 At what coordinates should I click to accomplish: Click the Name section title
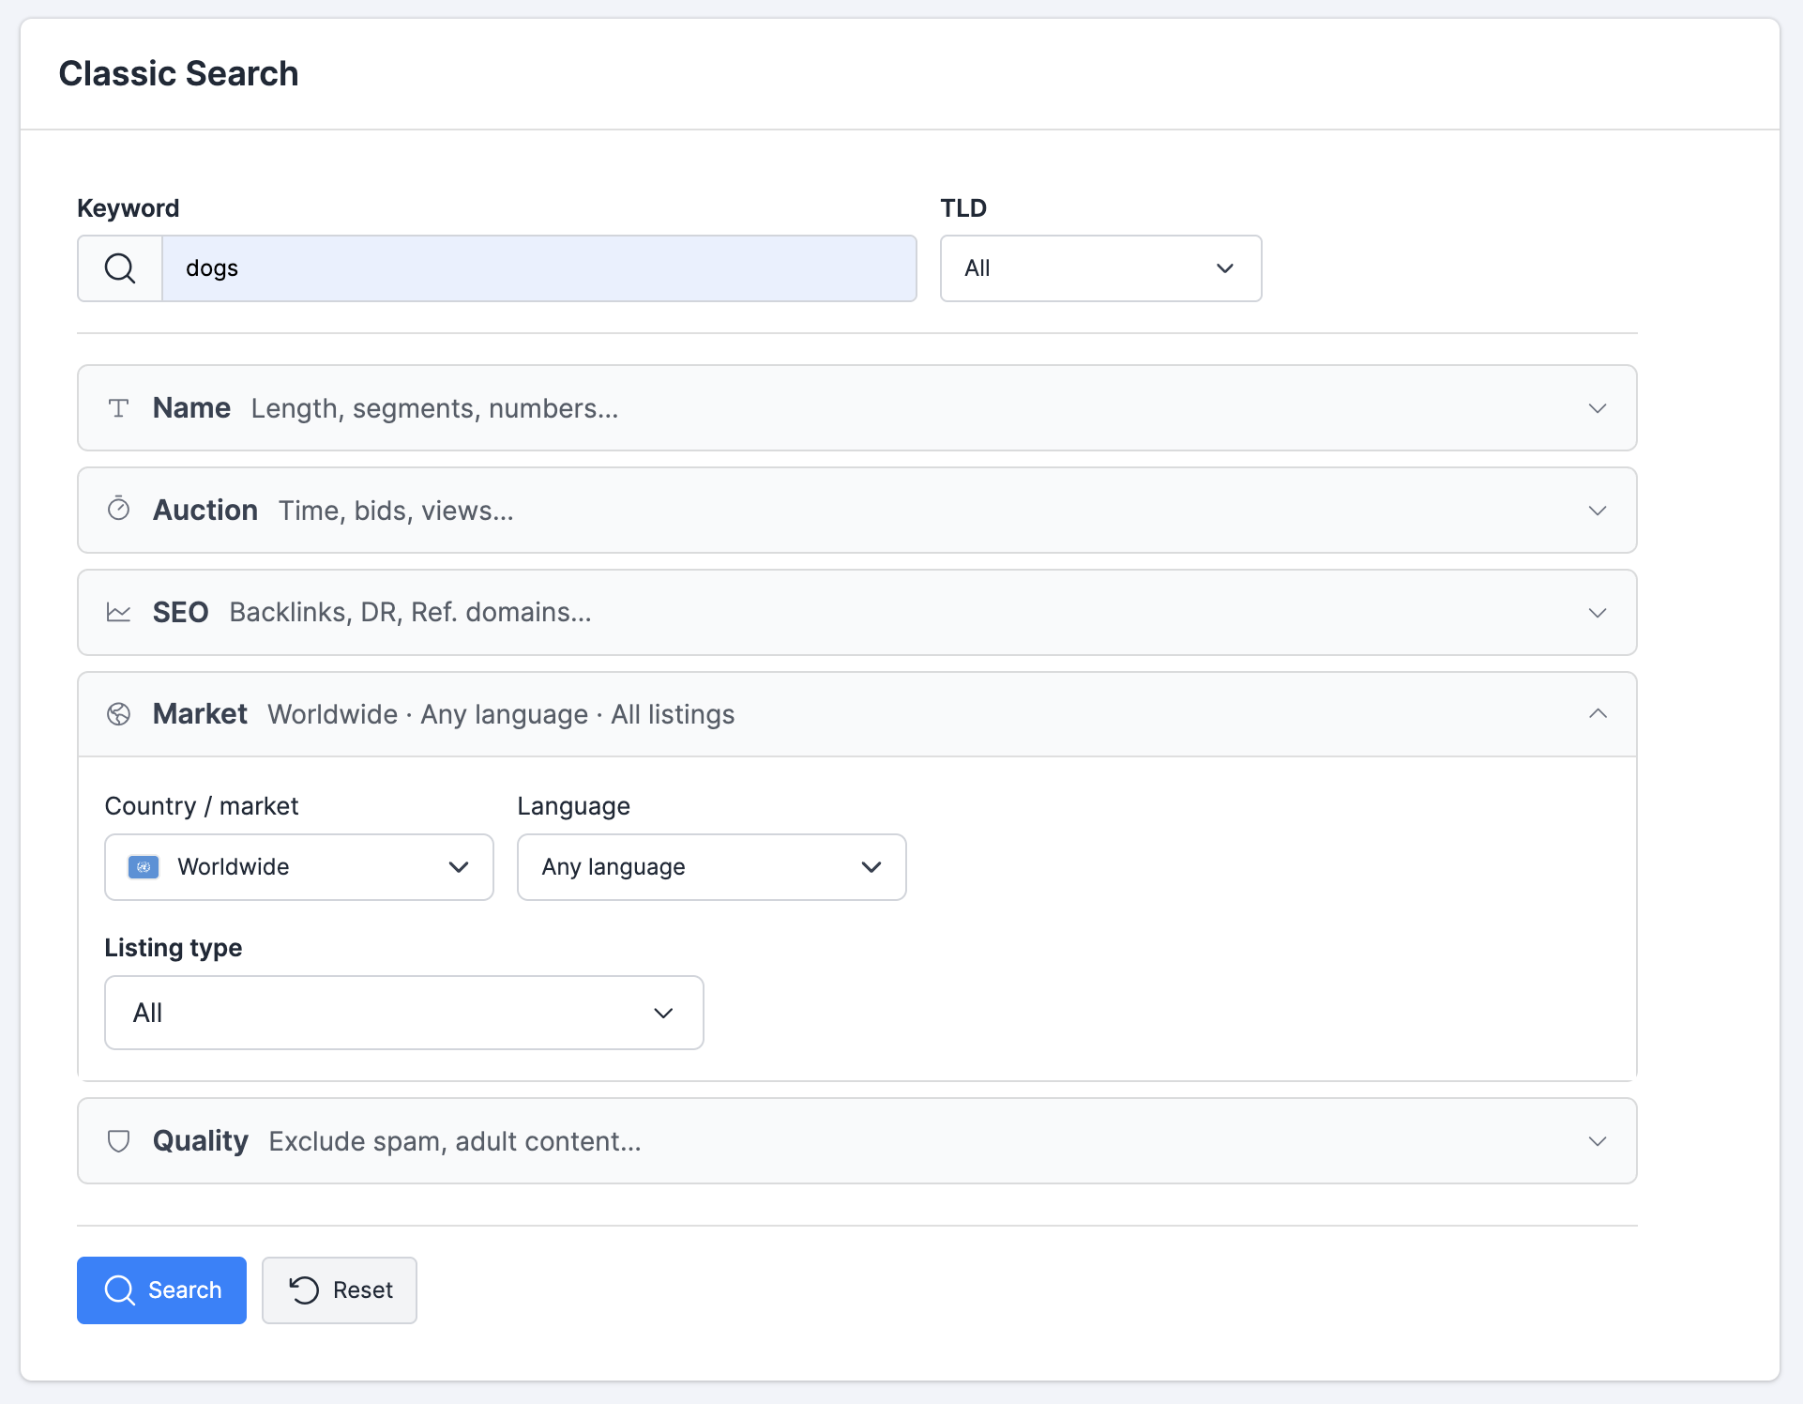191,408
